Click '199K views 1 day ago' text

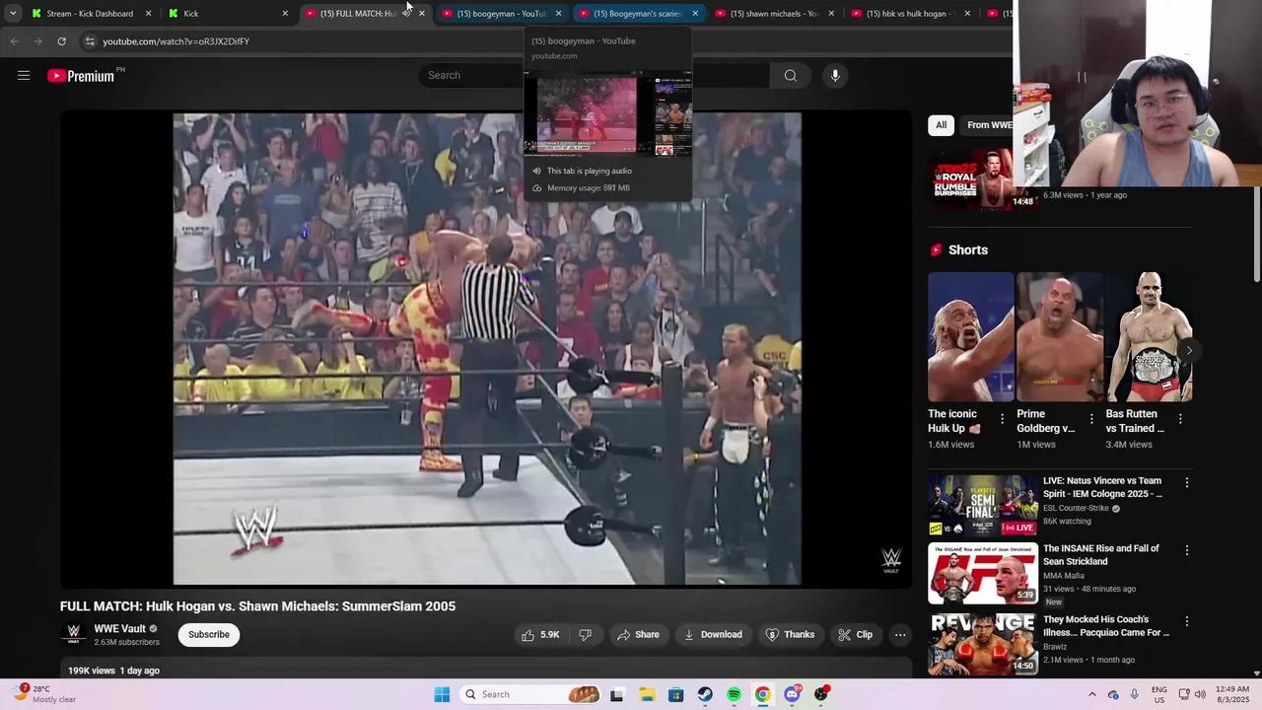(113, 671)
